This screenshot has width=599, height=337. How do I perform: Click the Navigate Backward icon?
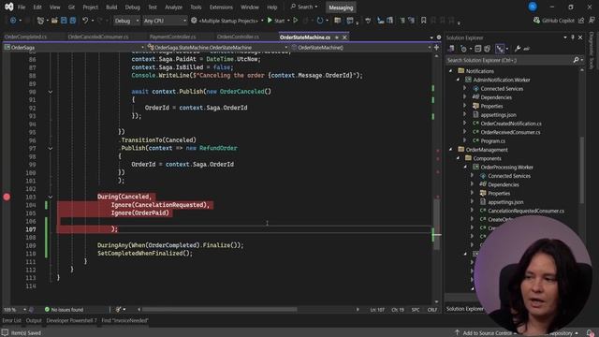13,21
